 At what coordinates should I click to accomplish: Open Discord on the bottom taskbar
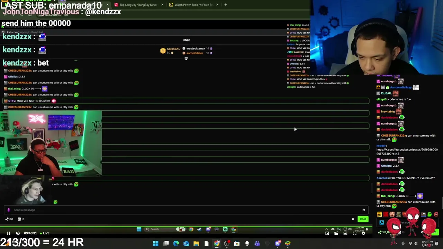pos(278,243)
